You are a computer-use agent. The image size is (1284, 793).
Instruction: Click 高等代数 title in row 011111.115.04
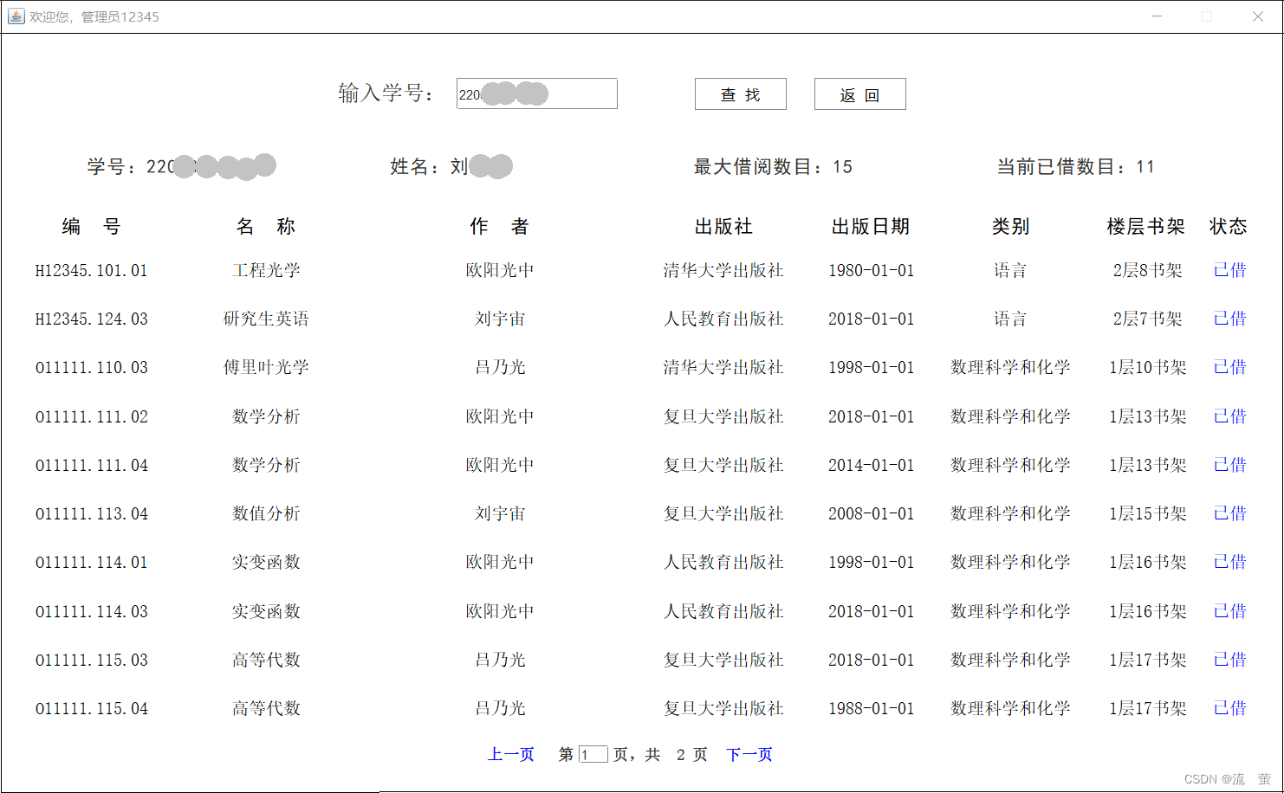point(266,708)
